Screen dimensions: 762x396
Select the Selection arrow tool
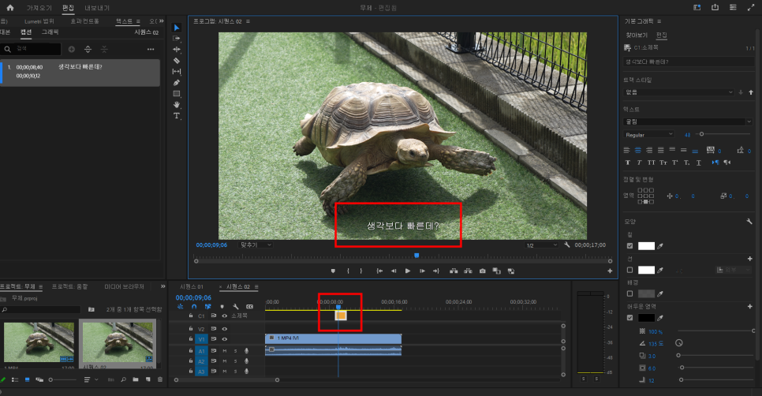177,28
